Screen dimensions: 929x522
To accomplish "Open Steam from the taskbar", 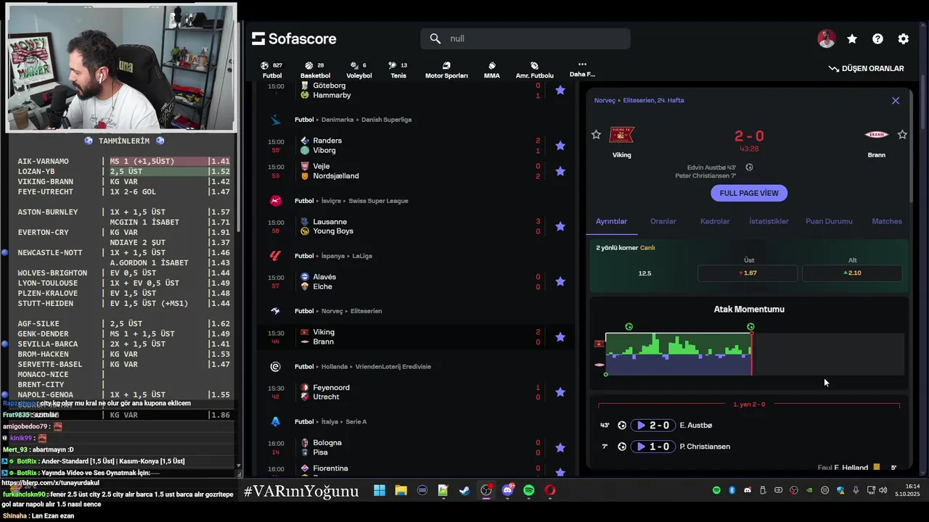I will pos(464,491).
